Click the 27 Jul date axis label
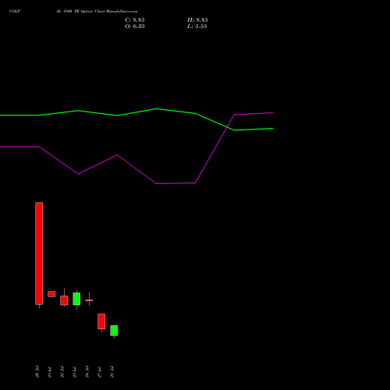Viewport: 390px width, 390px height. pos(99,372)
